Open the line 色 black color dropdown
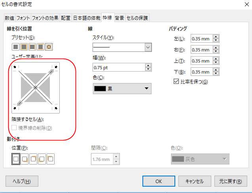 click(122, 88)
